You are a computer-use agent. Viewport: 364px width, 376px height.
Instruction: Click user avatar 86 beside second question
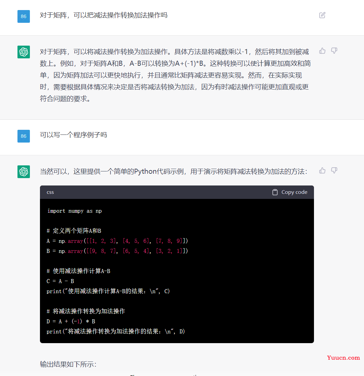click(24, 136)
